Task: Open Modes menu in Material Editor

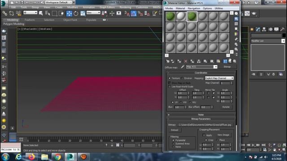Action: point(169,8)
